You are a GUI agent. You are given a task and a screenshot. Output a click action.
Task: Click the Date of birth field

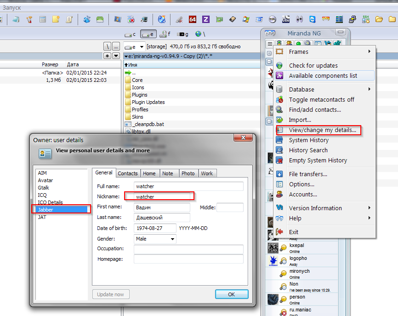click(x=155, y=228)
